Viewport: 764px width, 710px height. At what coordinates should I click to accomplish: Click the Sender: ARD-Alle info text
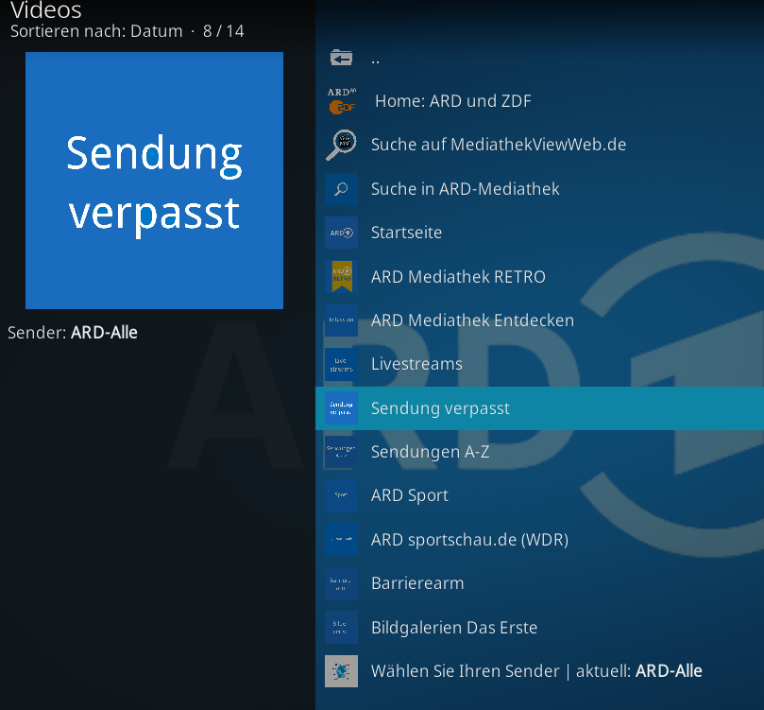coord(73,333)
